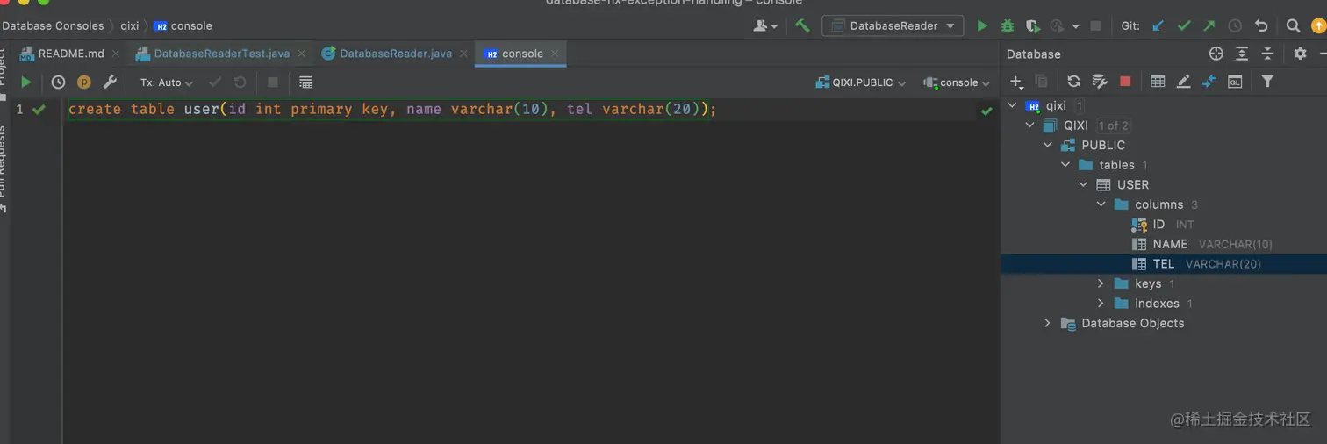Click the Git commit green checkmark
1327x444 pixels.
(x=1184, y=25)
